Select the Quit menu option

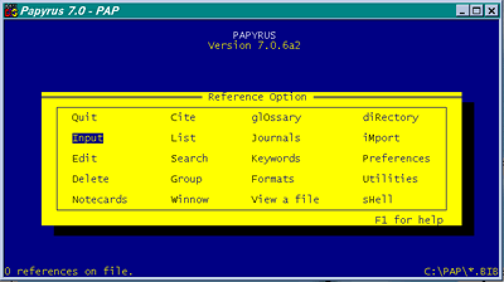coord(84,118)
